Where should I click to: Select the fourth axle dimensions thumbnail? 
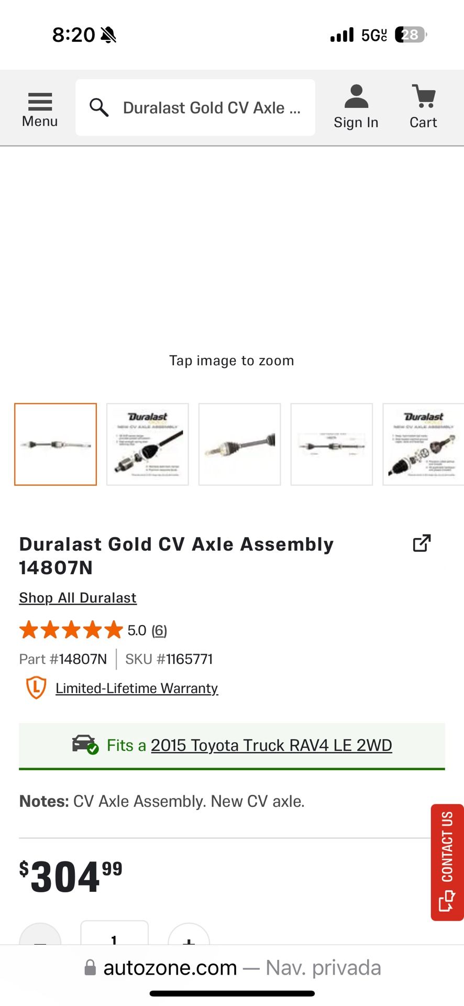332,444
